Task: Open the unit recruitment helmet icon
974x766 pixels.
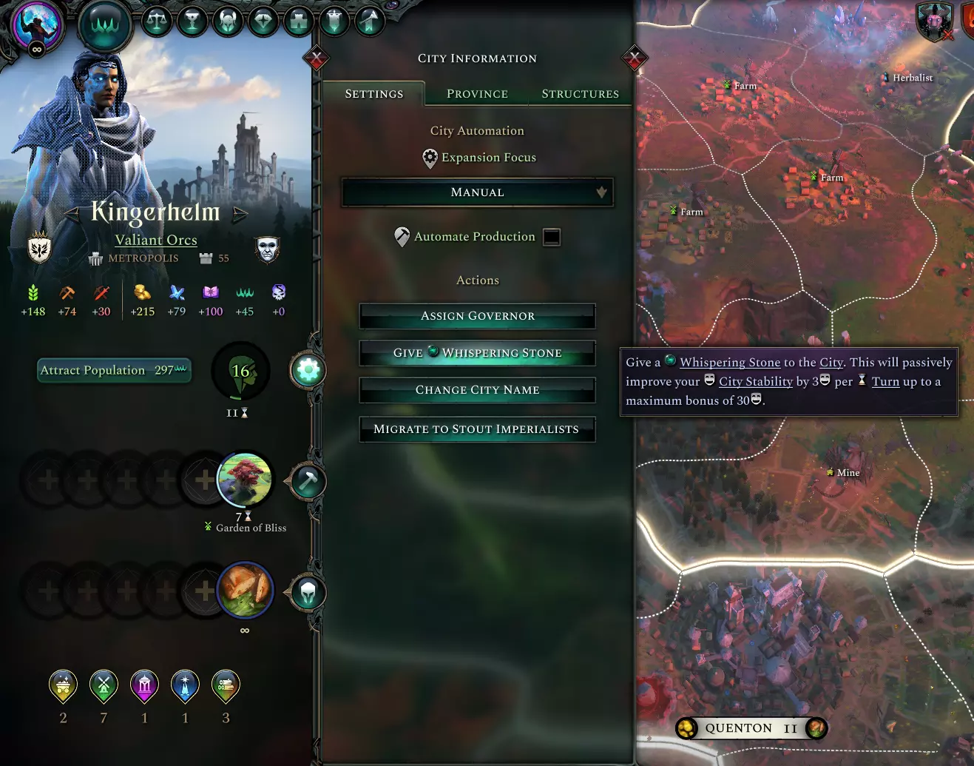Action: 308,593
